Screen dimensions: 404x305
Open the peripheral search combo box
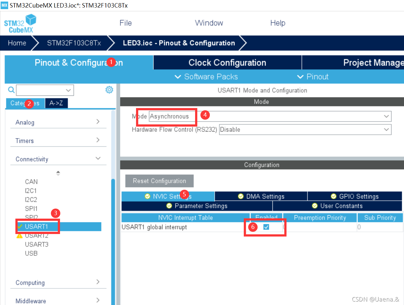45,90
